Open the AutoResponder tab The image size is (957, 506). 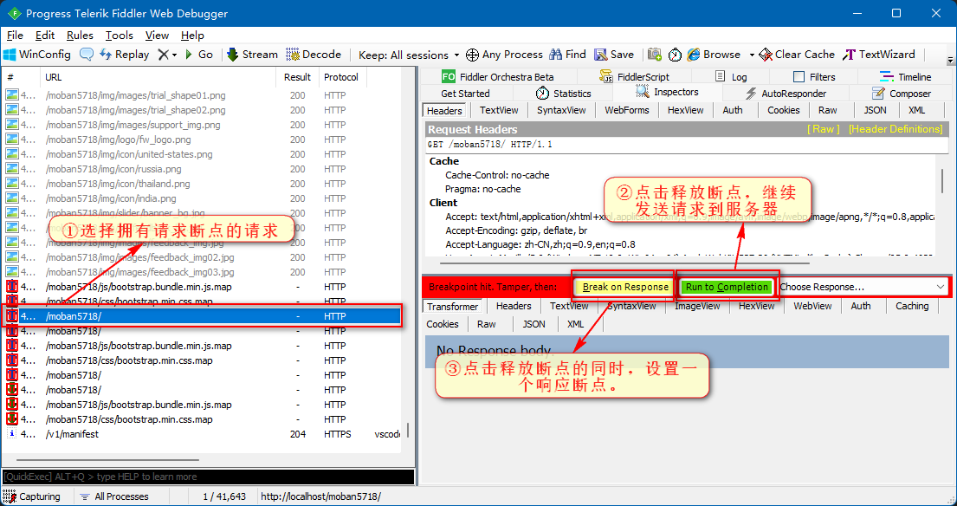pos(786,94)
